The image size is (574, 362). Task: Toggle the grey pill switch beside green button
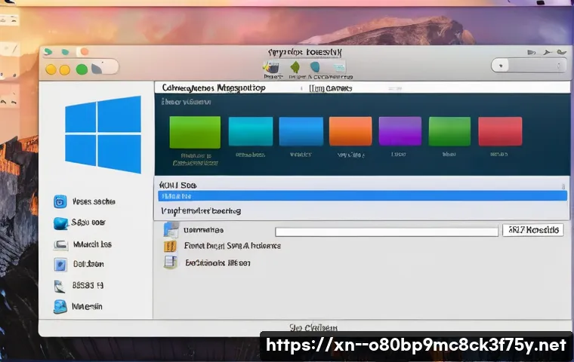point(105,67)
